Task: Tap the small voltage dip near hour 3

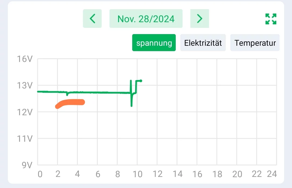Action: [x=67, y=94]
